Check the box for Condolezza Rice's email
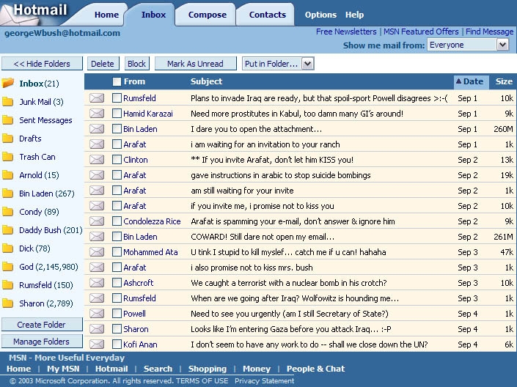 coord(117,221)
